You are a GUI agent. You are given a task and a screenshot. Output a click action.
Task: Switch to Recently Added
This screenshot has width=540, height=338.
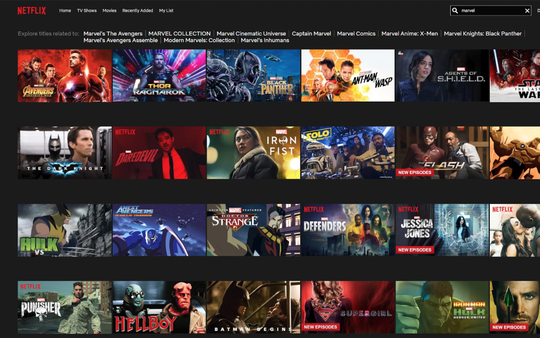click(137, 11)
